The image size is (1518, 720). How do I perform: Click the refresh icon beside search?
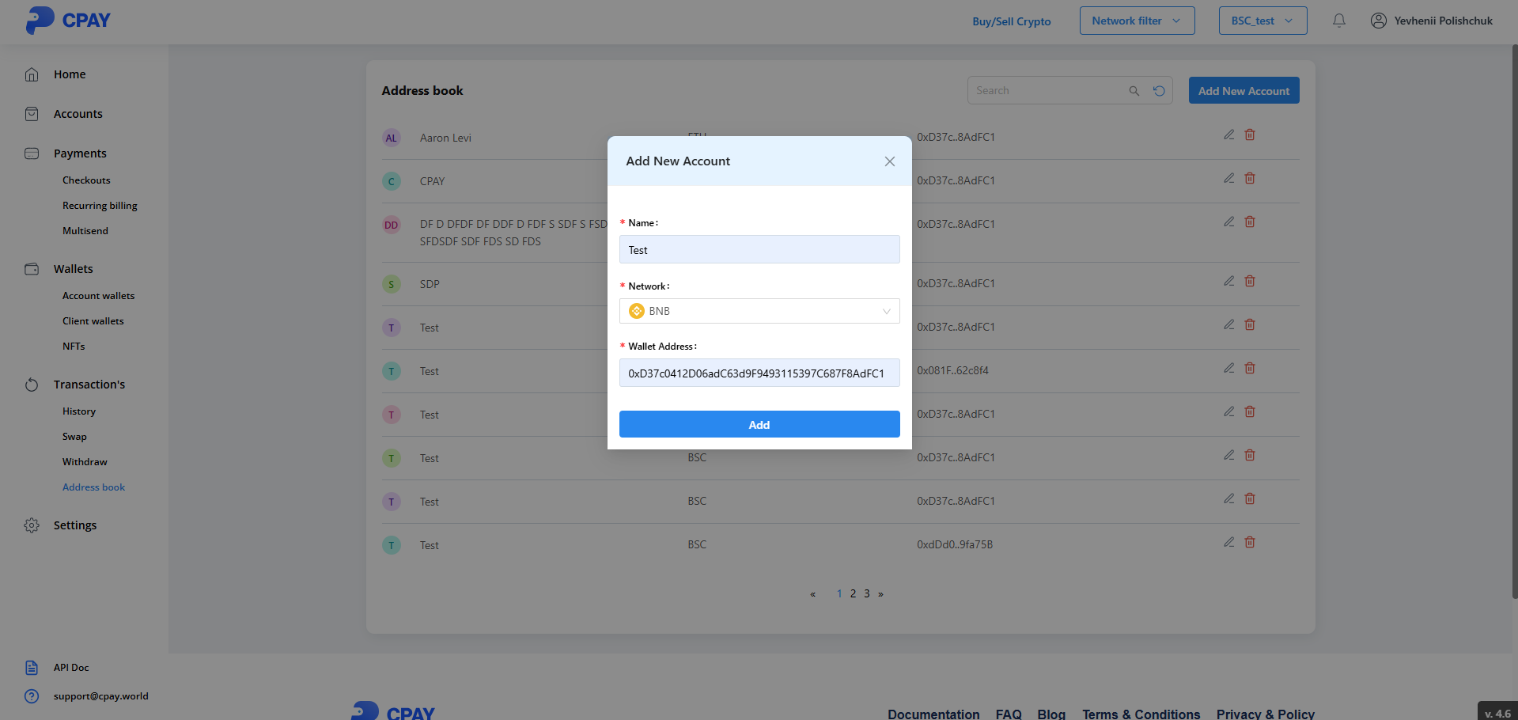pyautogui.click(x=1159, y=91)
